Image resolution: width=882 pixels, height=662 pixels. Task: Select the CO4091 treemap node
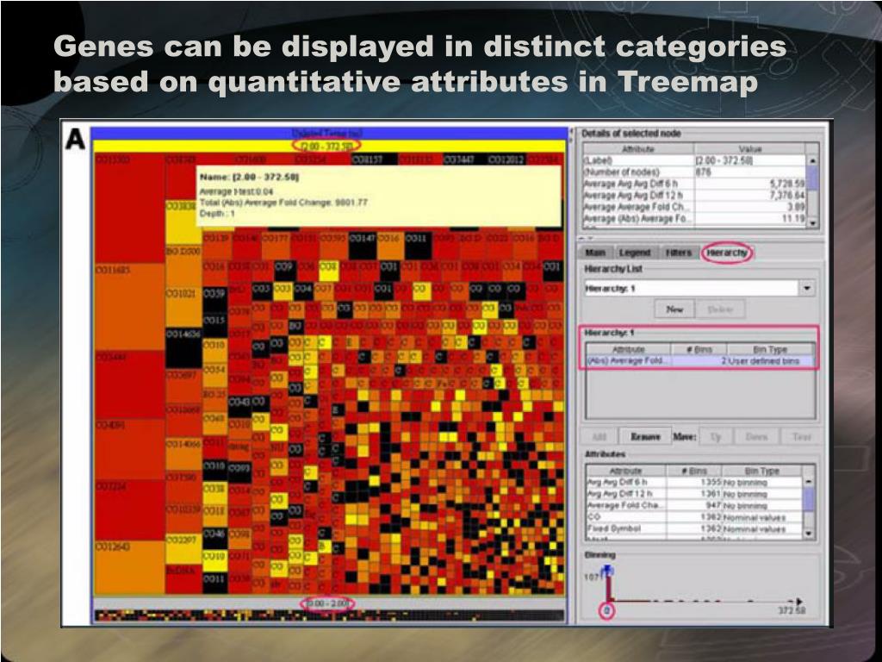point(129,448)
